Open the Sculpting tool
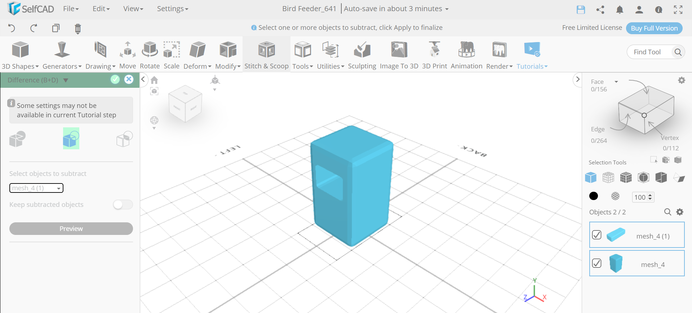 pos(362,55)
